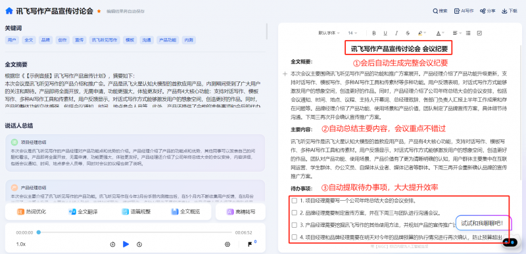Open the 产品经理总结 speaker card
The image size is (526, 254).
[x=135, y=190]
